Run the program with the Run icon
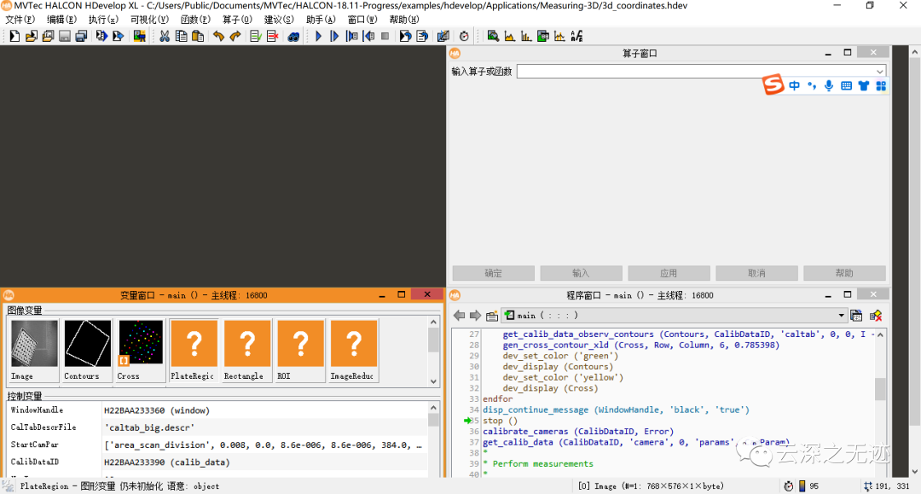 coord(318,36)
